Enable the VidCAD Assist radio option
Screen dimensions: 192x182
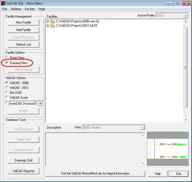[x=7, y=97]
